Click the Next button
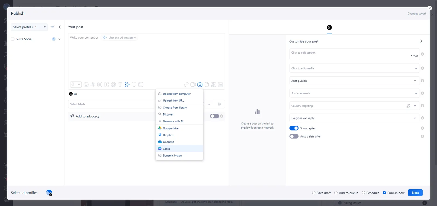The height and width of the screenshot is (206, 437). 415,193
